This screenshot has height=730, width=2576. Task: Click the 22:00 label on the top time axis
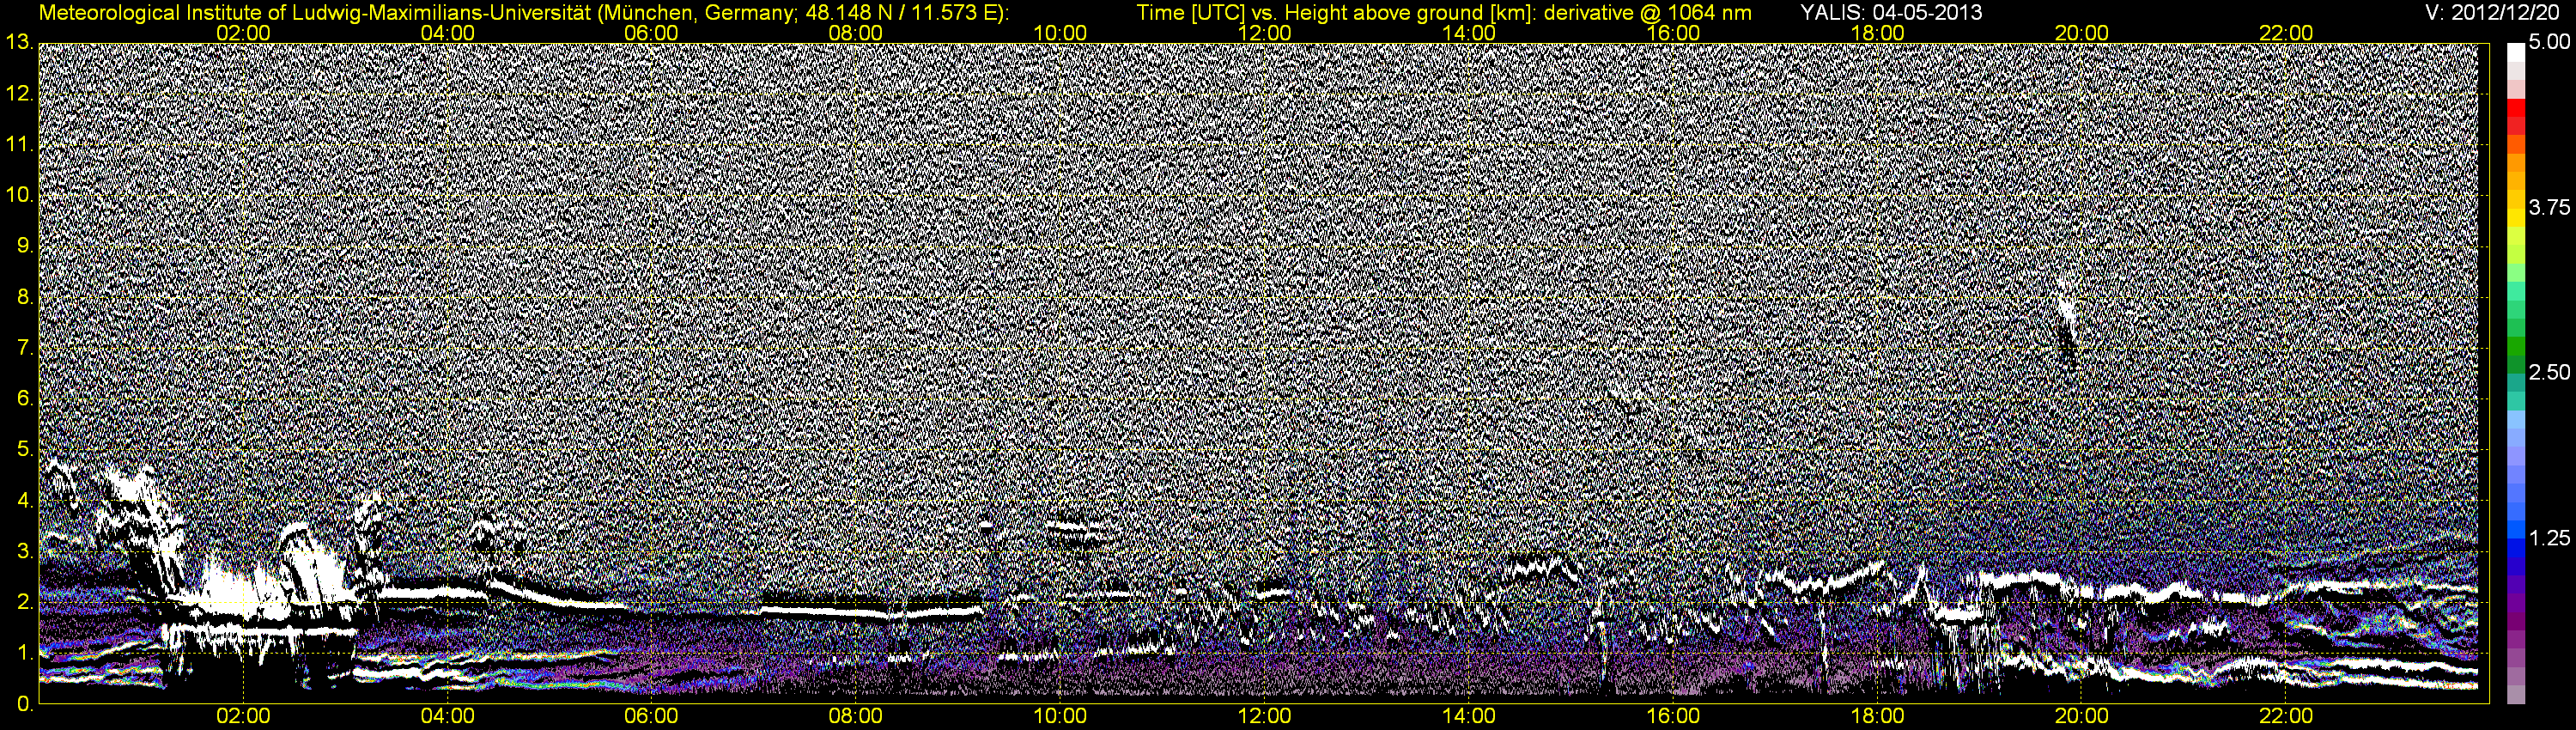(x=2286, y=33)
